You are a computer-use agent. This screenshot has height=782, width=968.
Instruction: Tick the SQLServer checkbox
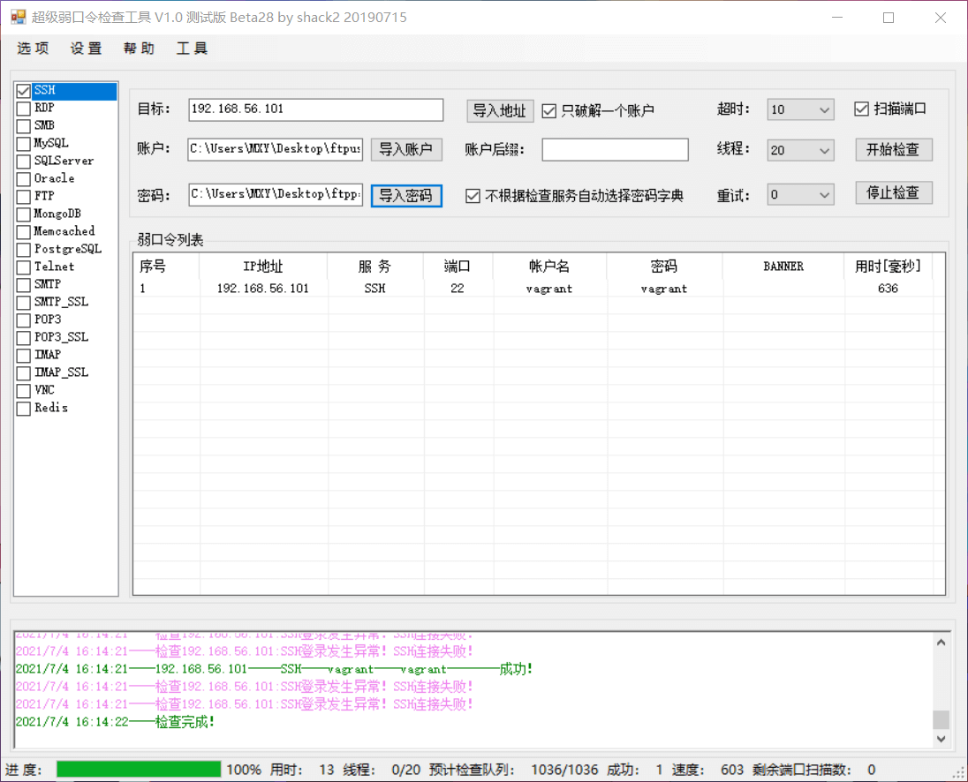coord(24,162)
